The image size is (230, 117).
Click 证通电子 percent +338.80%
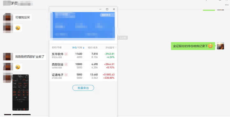tap(109, 78)
